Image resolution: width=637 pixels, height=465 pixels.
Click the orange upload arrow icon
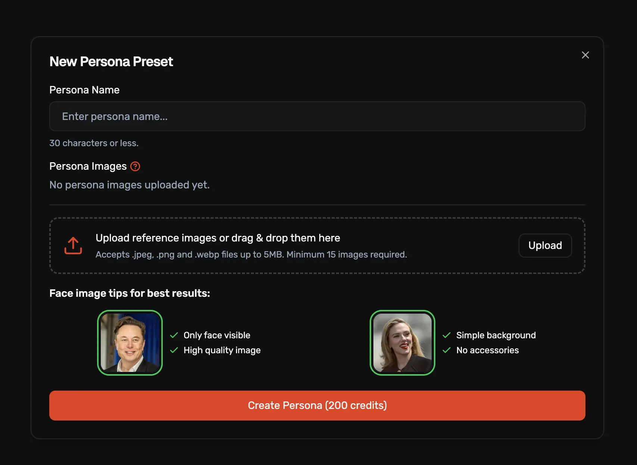(73, 246)
